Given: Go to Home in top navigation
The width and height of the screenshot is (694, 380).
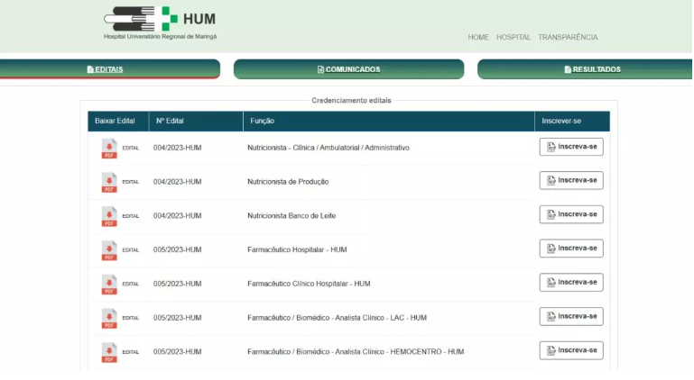Looking at the screenshot, I should pos(478,38).
